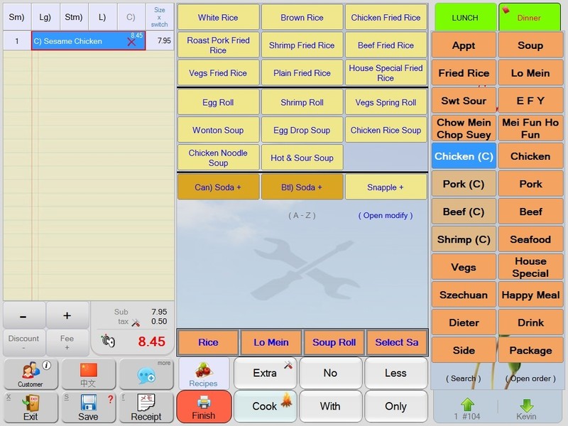Image resolution: width=568 pixels, height=426 pixels.
Task: Click the No modifier button
Action: tap(330, 373)
